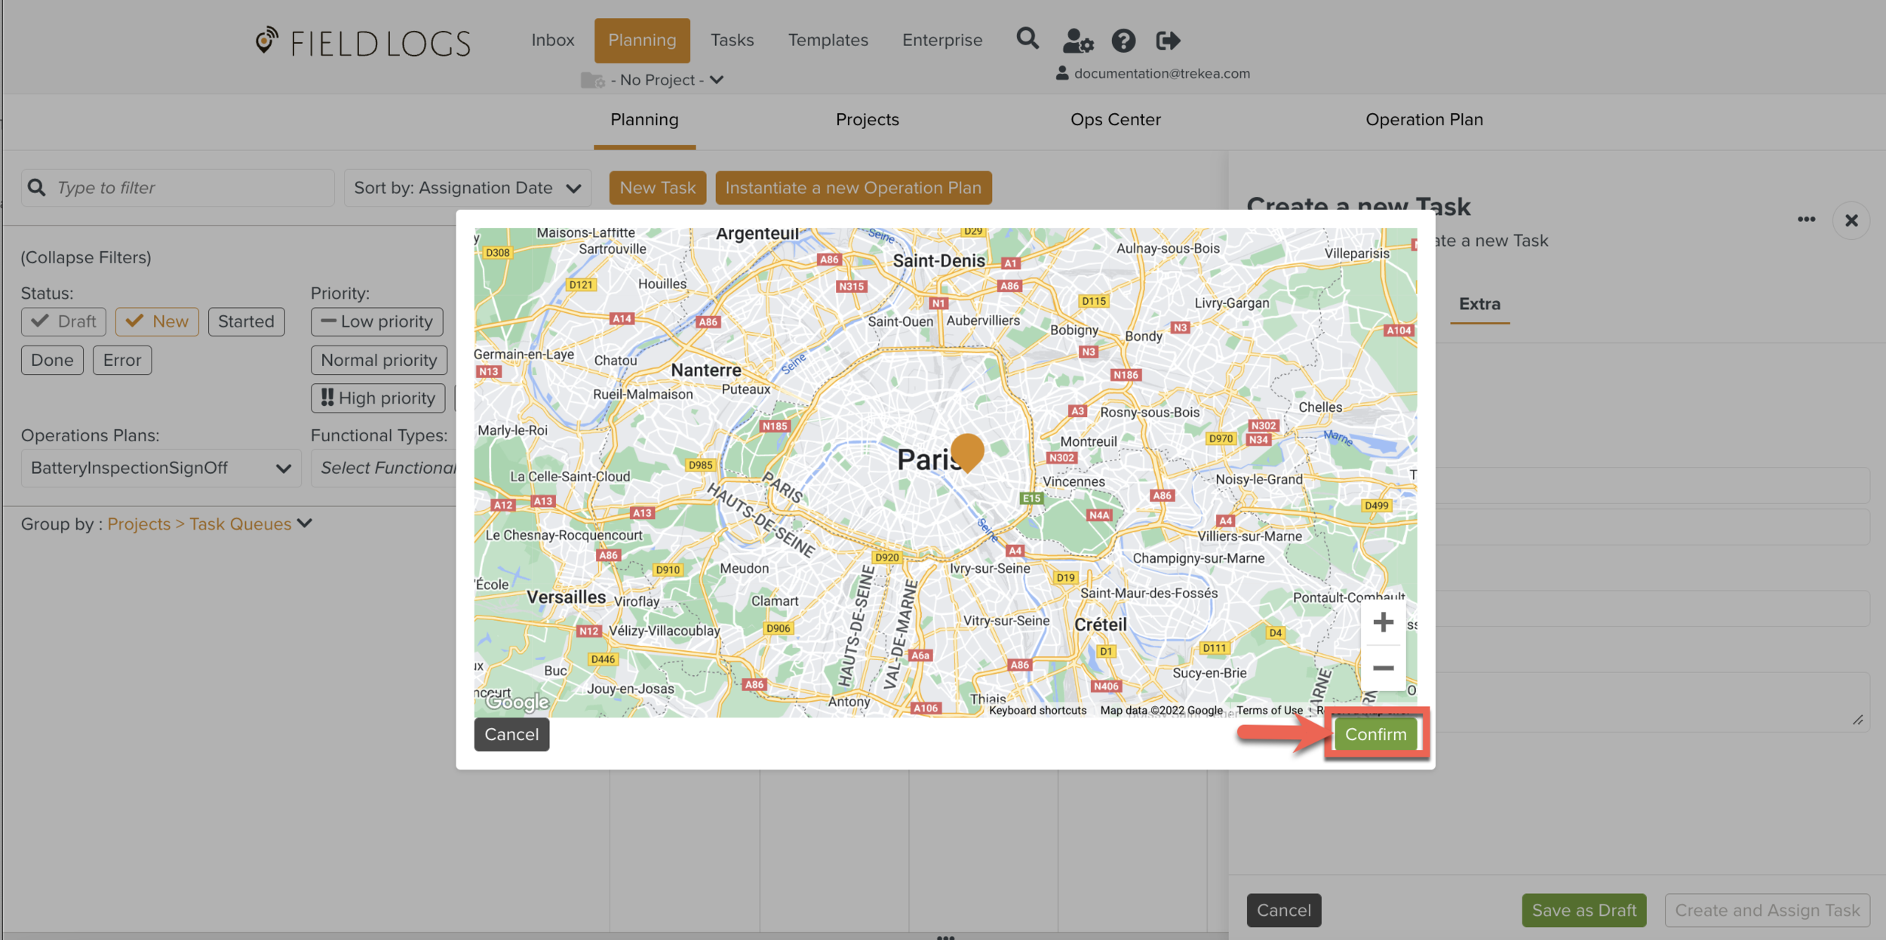
Task: Click the Type to filter field
Action: click(x=189, y=188)
